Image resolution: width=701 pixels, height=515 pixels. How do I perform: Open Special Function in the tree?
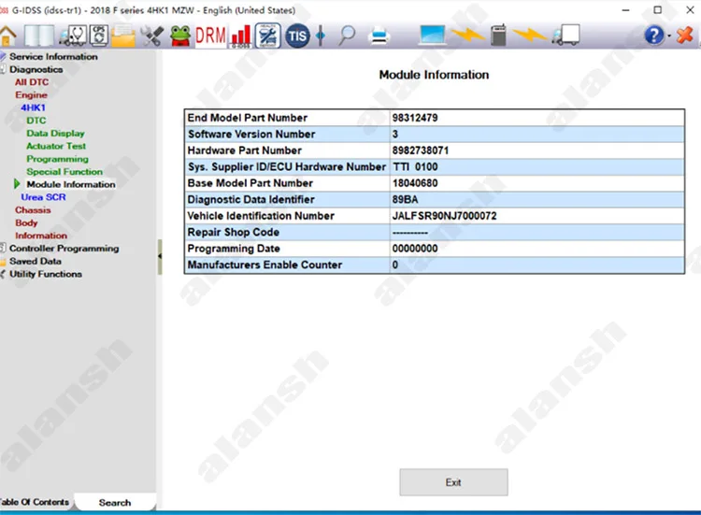click(64, 172)
